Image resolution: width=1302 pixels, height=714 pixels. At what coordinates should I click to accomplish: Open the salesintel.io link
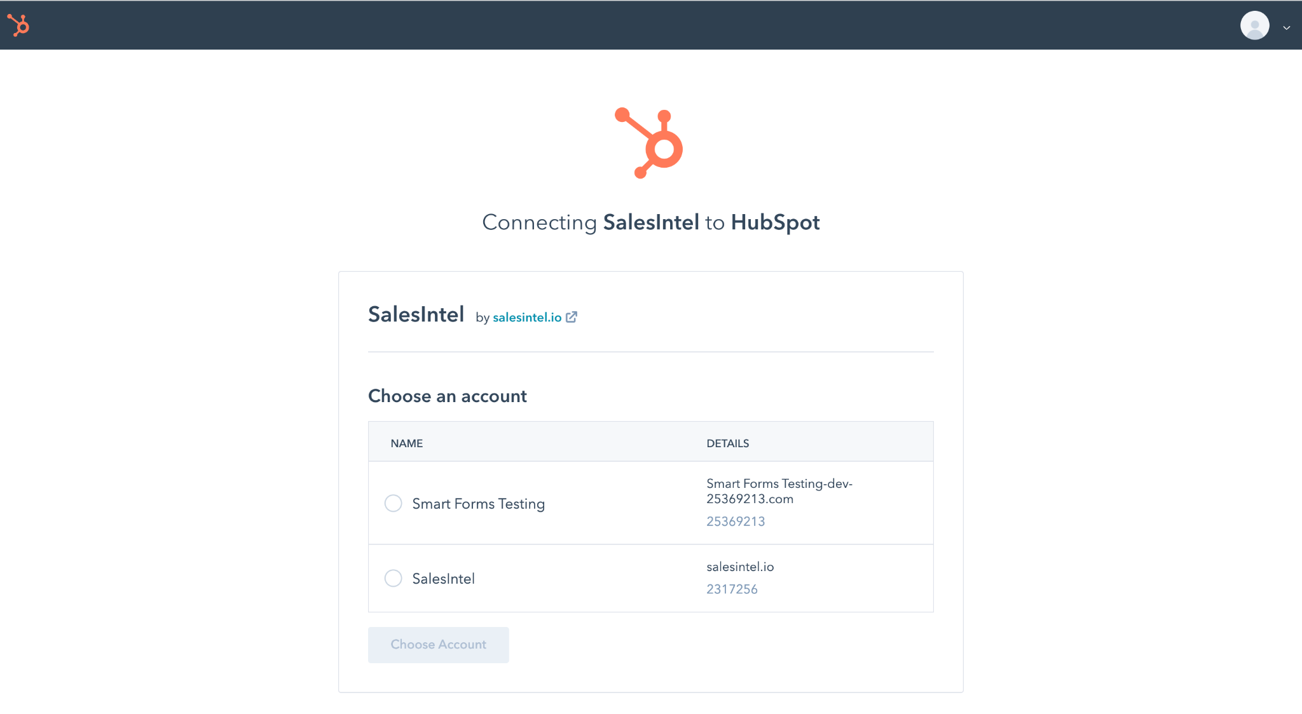[527, 317]
